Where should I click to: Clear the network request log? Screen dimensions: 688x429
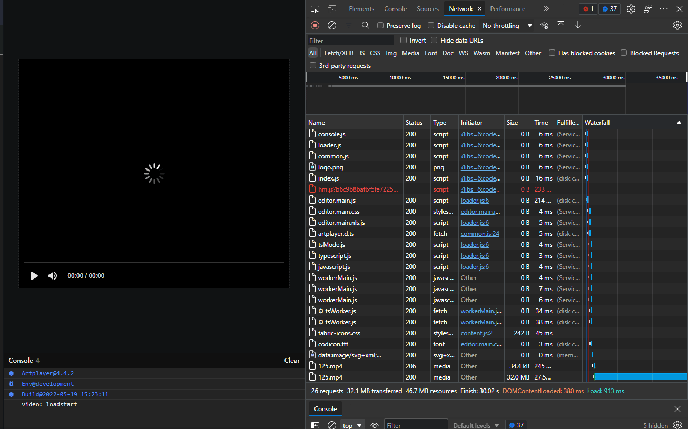pyautogui.click(x=331, y=25)
